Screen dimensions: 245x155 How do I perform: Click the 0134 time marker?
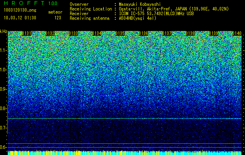coord(97,33)
